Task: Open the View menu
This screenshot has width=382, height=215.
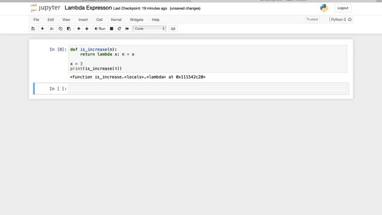Action: click(66, 20)
